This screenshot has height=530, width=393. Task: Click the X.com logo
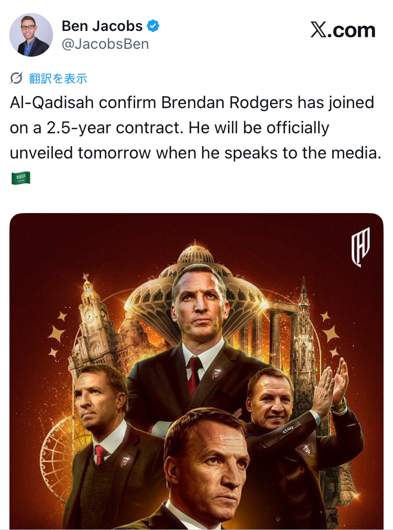pos(343,30)
